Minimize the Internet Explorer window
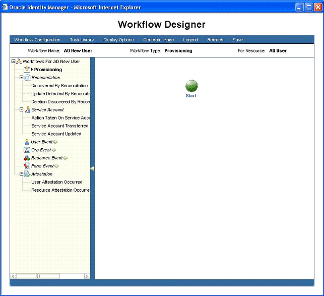The width and height of the screenshot is (324, 296). (299, 8)
